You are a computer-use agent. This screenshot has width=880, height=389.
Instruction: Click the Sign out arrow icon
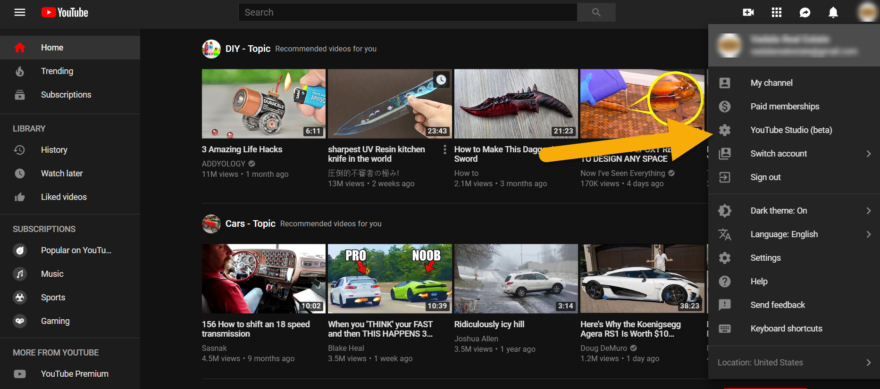[x=725, y=177]
